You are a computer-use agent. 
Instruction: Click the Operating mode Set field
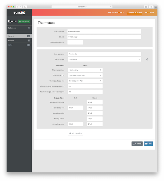click(75, 124)
